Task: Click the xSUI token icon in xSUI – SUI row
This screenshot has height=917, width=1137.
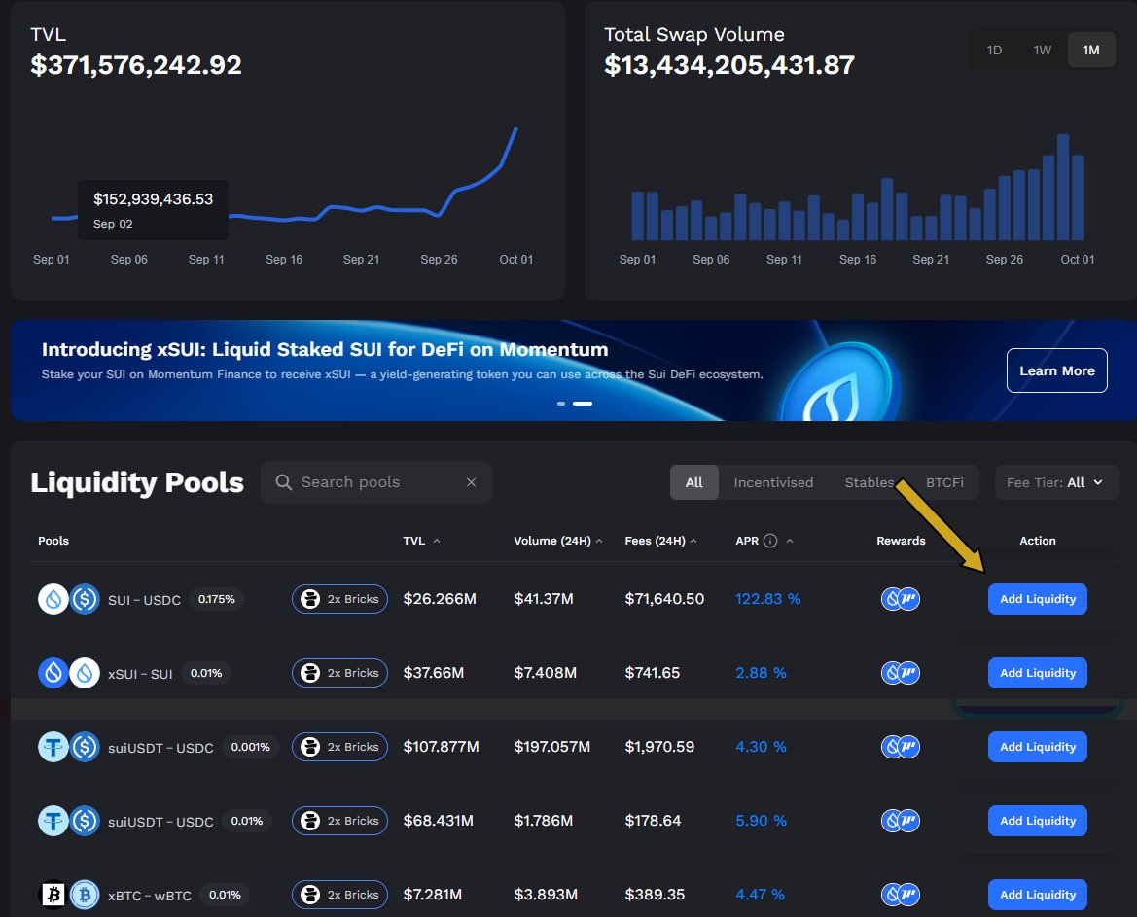Action: pyautogui.click(x=53, y=674)
